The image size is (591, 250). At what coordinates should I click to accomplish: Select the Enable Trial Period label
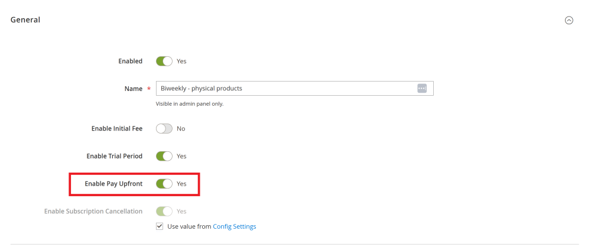pos(115,156)
